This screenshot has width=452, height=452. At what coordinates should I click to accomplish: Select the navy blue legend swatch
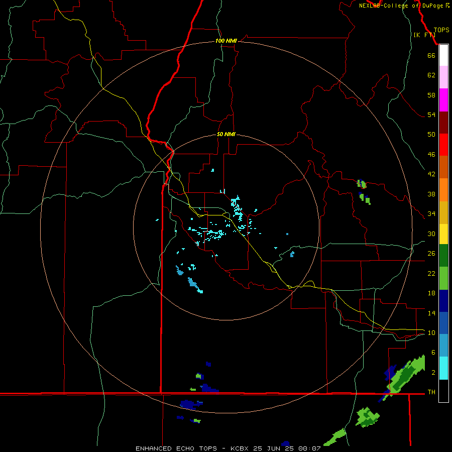tap(443, 301)
